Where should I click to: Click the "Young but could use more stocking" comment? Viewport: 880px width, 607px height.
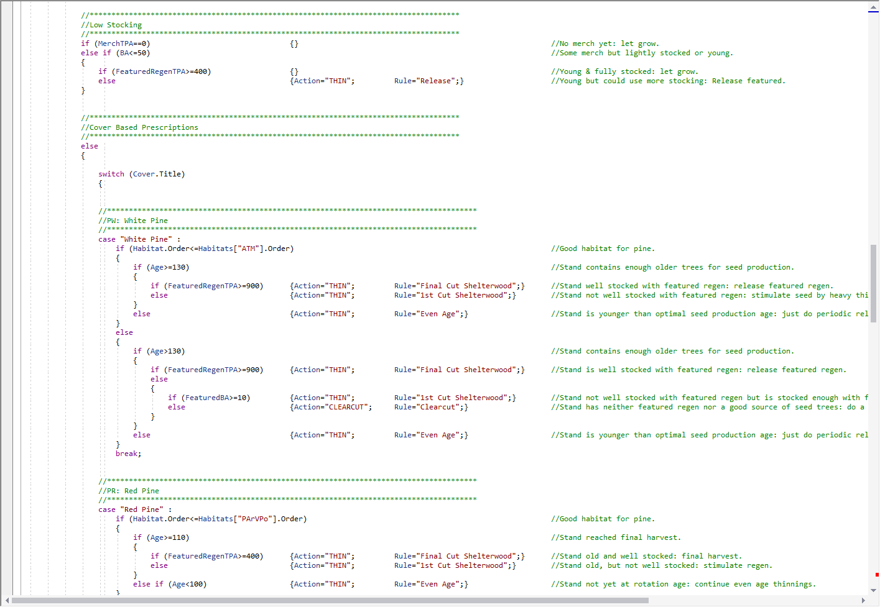pyautogui.click(x=669, y=81)
